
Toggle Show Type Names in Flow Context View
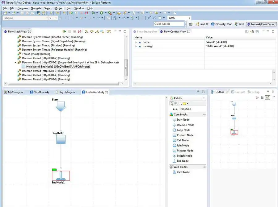(246, 31)
